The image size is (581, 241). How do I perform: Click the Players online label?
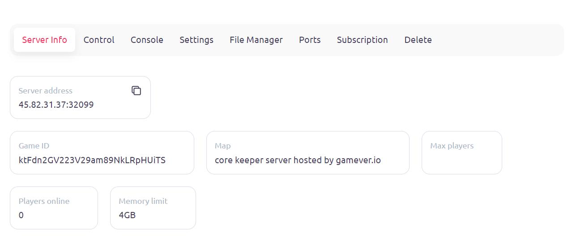pyautogui.click(x=44, y=201)
